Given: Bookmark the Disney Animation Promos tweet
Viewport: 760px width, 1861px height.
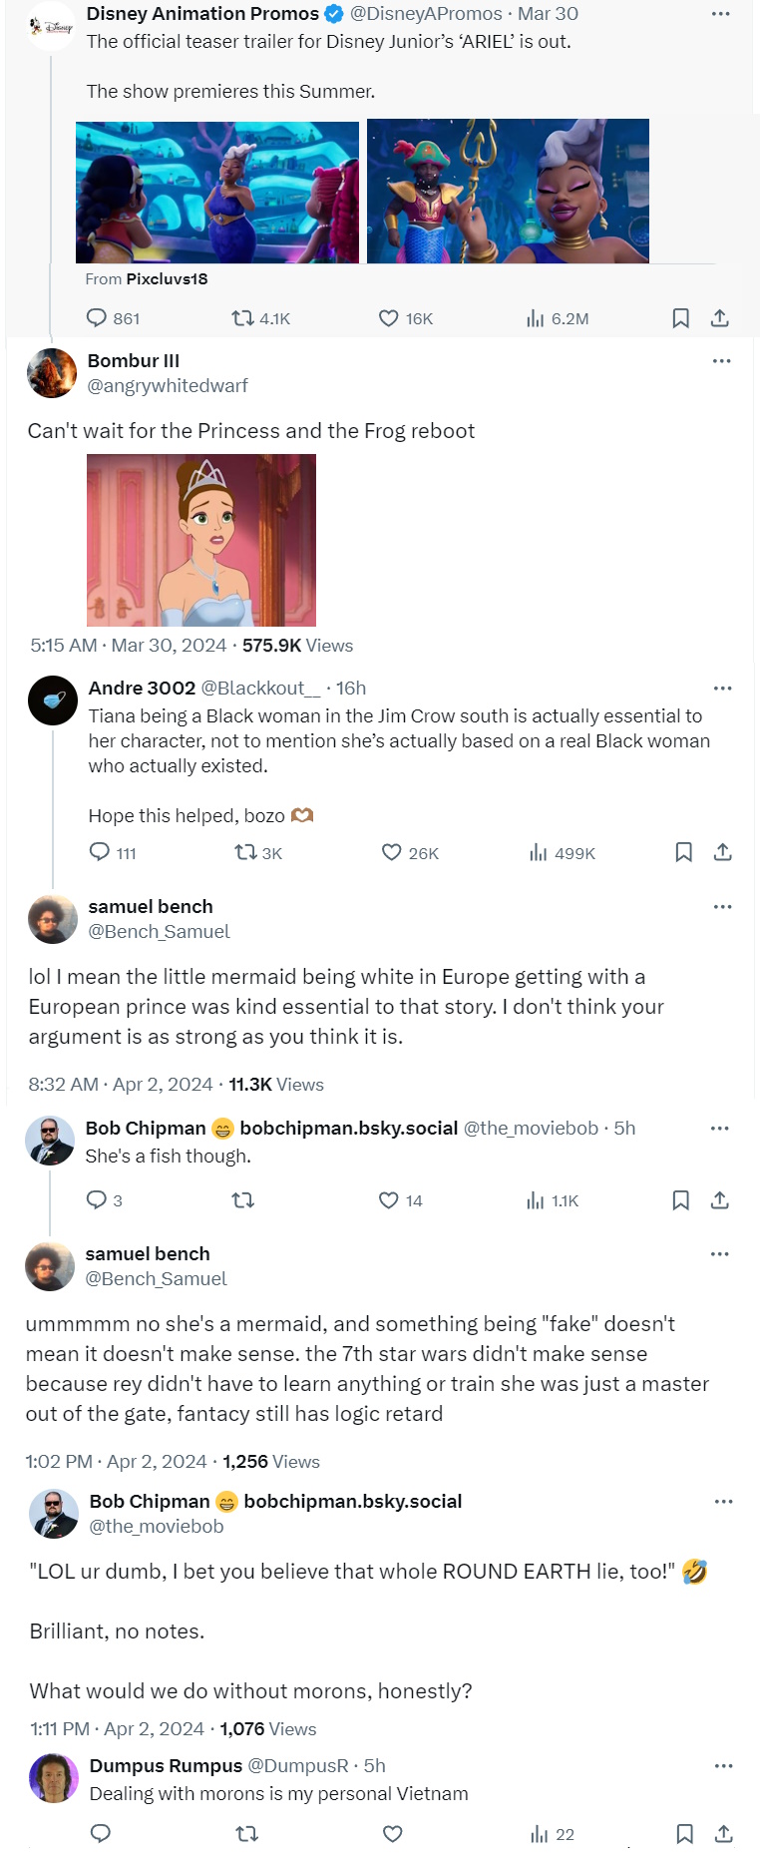Looking at the screenshot, I should [681, 318].
